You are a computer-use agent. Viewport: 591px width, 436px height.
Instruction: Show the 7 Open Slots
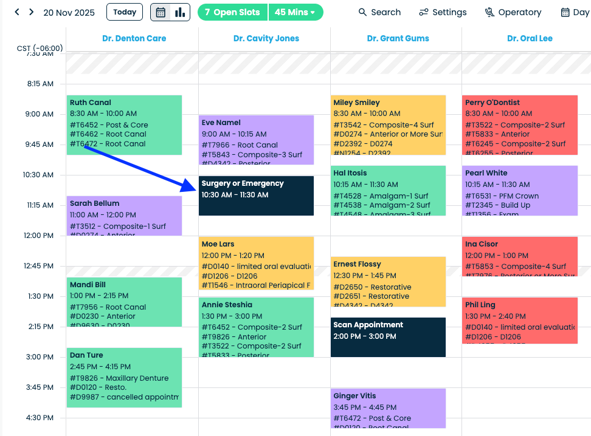pos(232,12)
